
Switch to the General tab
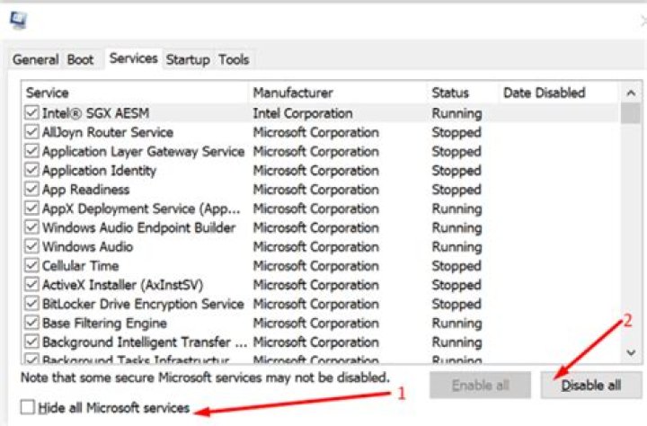36,60
